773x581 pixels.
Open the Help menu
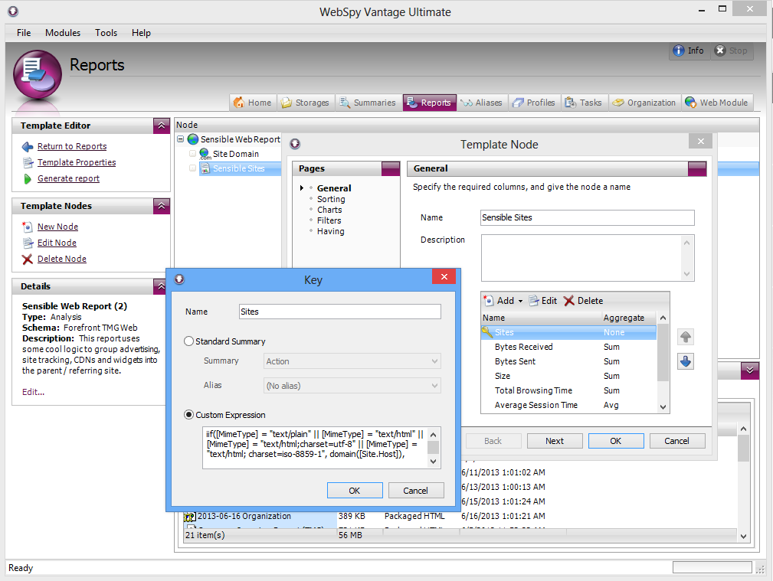click(141, 32)
